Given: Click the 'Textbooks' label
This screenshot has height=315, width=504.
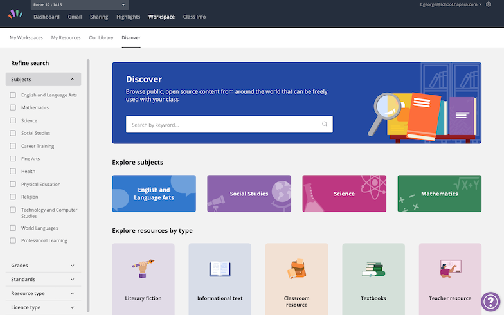Looking at the screenshot, I should 373,298.
